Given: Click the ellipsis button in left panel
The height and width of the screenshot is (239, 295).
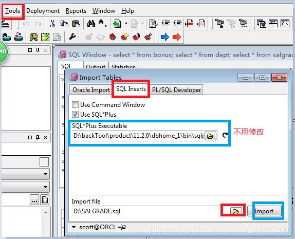Looking at the screenshot, I should point(34,200).
